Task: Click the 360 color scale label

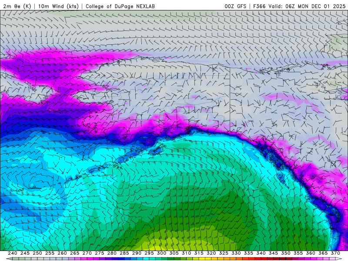Action: pyautogui.click(x=311, y=253)
